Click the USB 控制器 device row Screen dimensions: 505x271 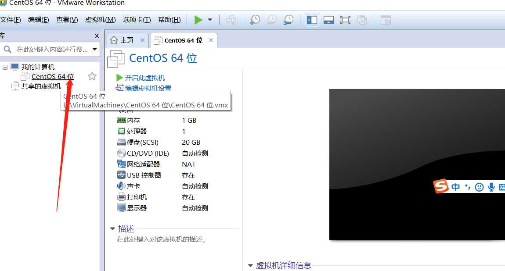point(162,175)
